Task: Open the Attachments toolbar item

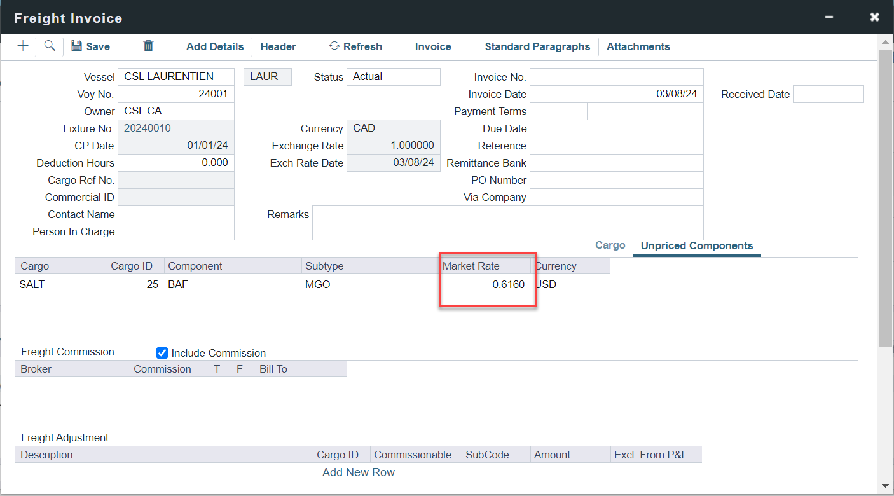Action: 638,46
